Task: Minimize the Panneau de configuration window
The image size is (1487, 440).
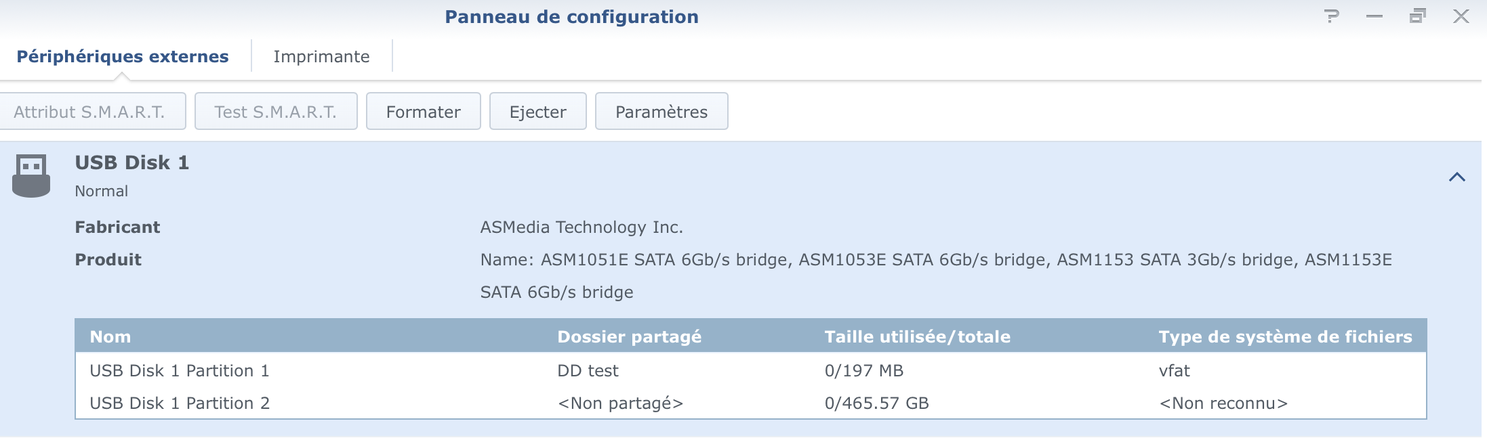Action: pos(1374,16)
